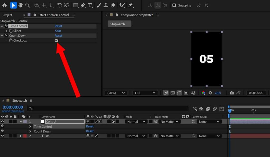Toggle the Snapping checkbox
Image resolution: width=270 pixels, height=157 pixels.
tap(174, 5)
